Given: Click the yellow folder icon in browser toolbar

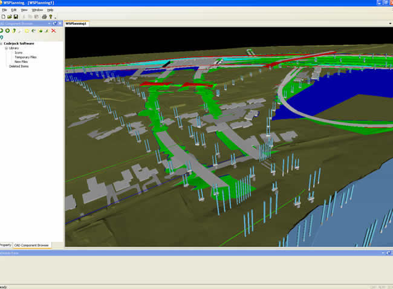Looking at the screenshot, I should [x=27, y=30].
